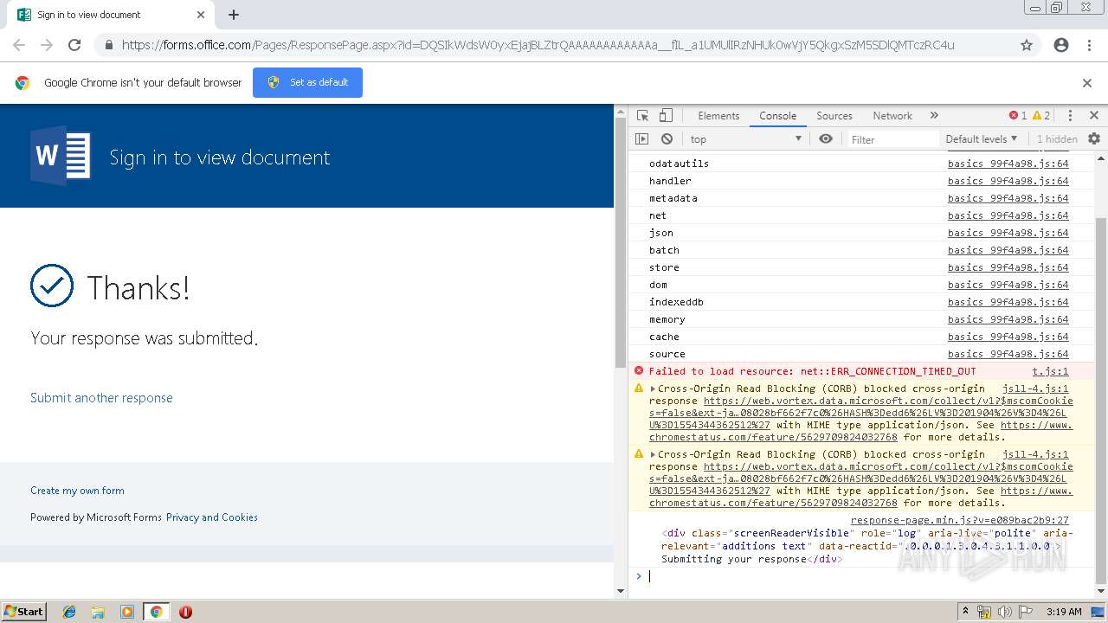The height and width of the screenshot is (623, 1108).
Task: Open Create my own form link
Action: tap(77, 491)
